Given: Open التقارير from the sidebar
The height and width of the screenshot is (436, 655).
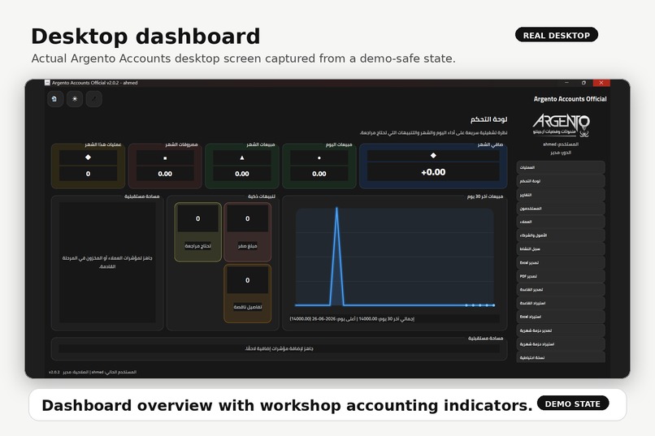Looking at the screenshot, I should click(561, 195).
